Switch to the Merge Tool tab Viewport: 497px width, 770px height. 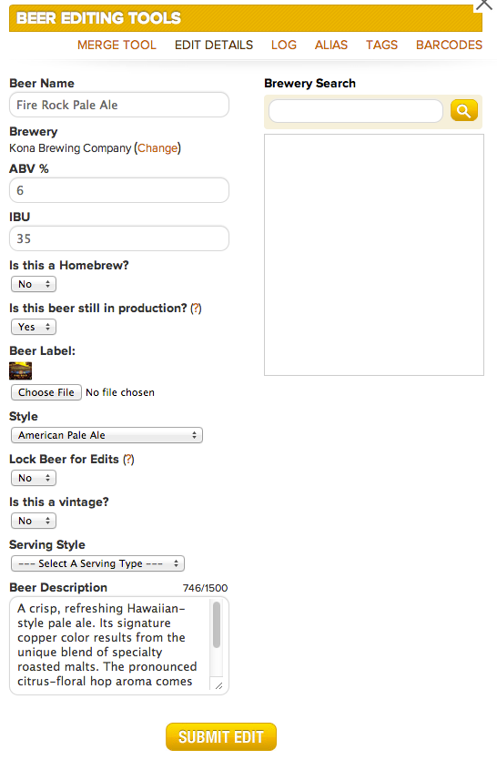(117, 45)
